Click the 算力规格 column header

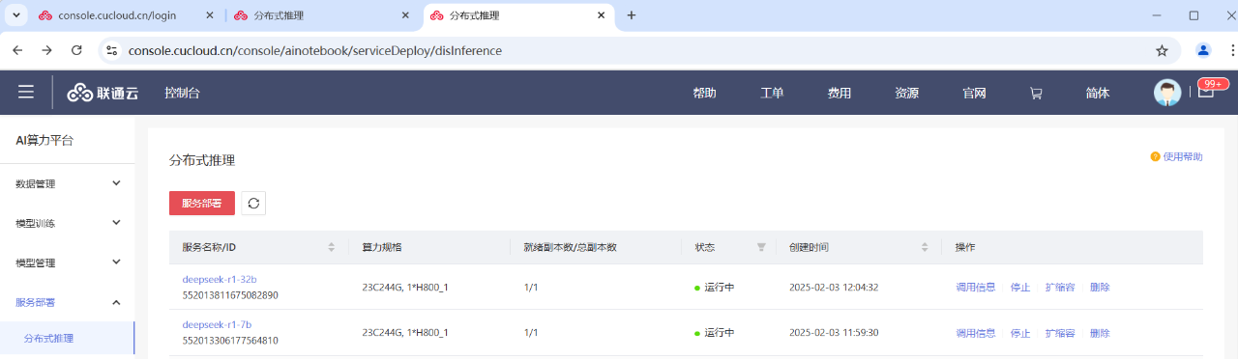coord(381,247)
